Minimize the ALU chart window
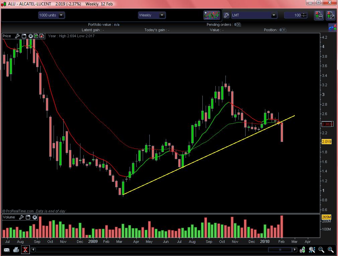 pos(310,3)
